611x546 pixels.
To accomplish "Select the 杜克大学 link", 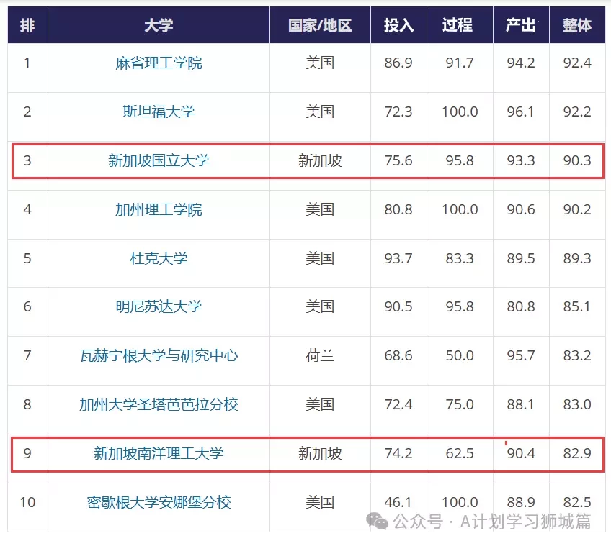I will coord(159,258).
